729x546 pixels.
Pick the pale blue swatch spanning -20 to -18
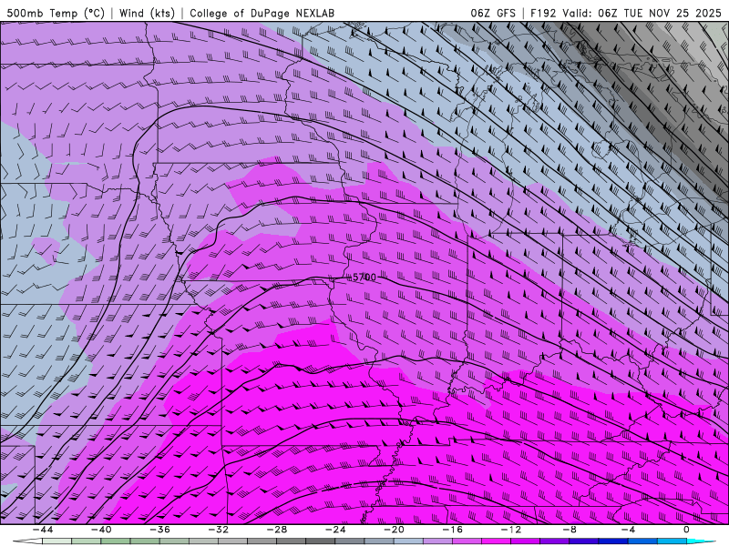tap(408, 541)
